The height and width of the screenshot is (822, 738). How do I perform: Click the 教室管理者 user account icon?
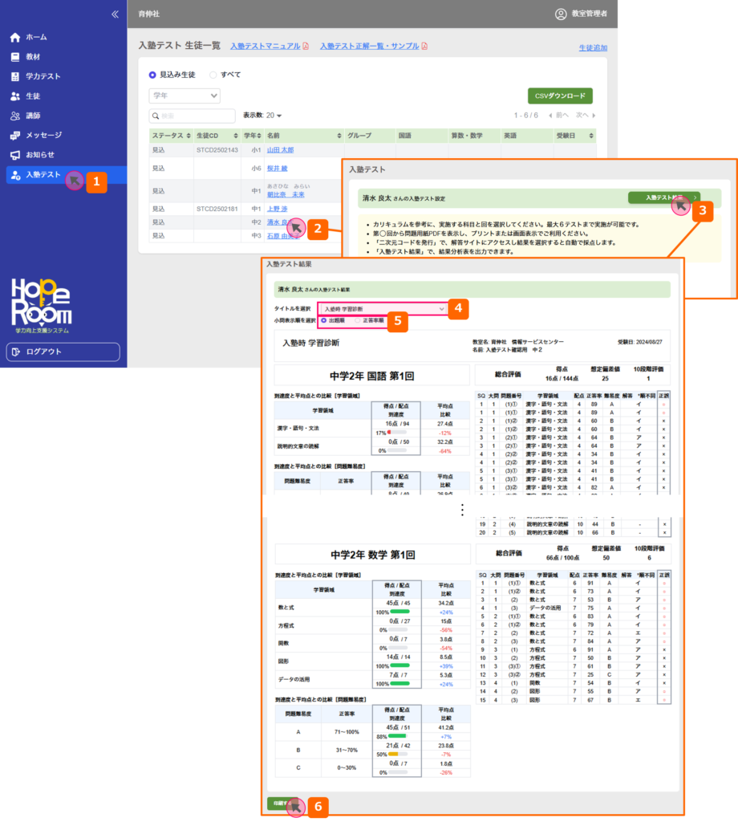point(561,14)
